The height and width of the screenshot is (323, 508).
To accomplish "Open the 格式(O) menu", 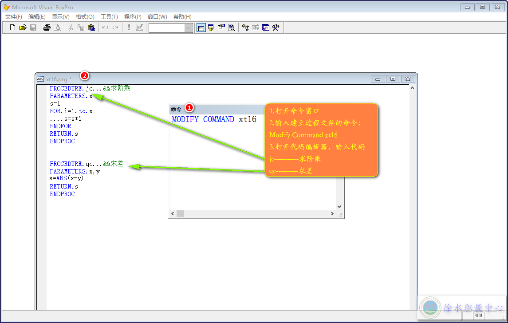I will tap(85, 17).
